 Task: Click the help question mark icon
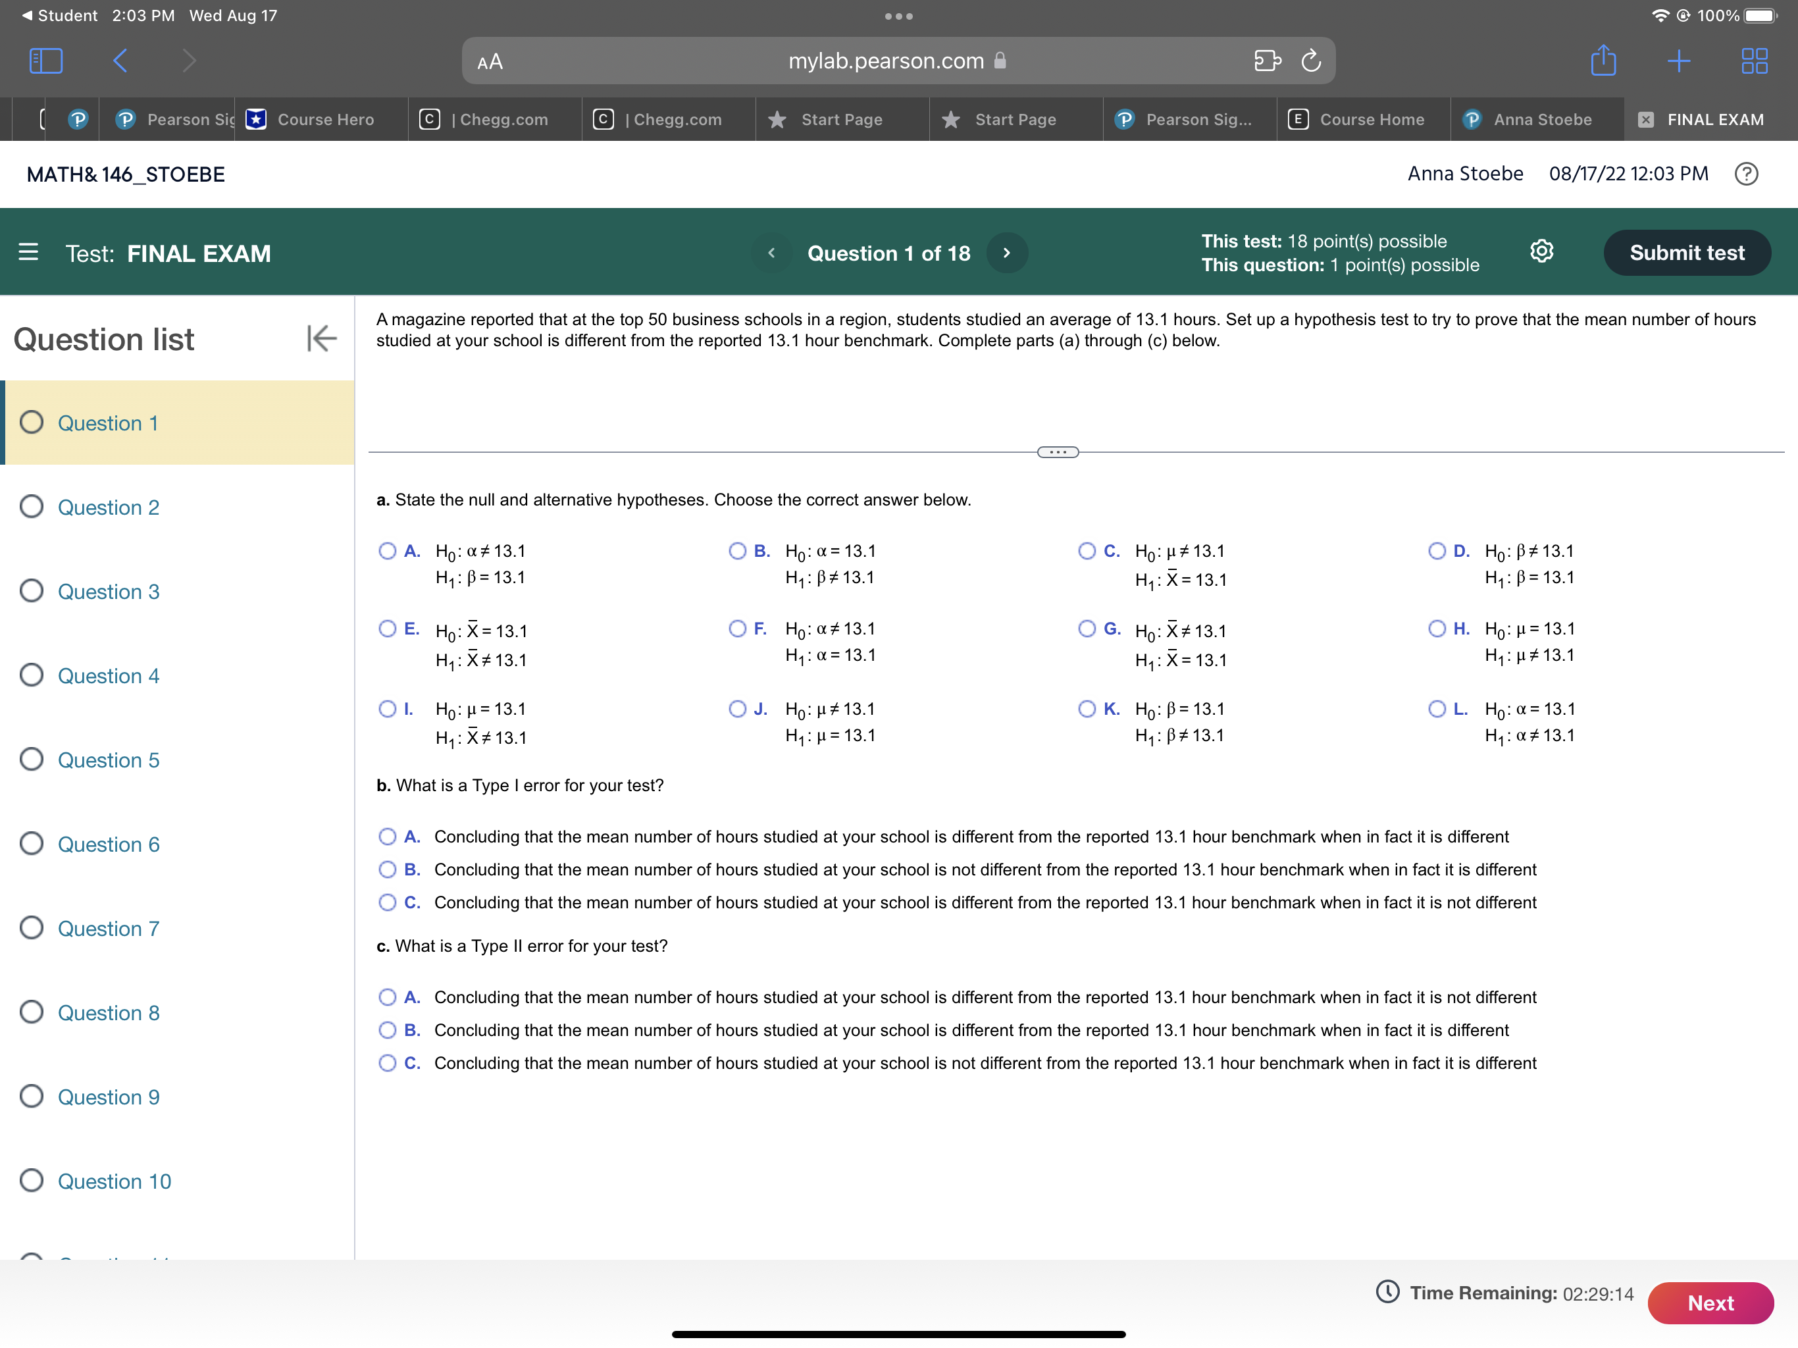tap(1745, 174)
